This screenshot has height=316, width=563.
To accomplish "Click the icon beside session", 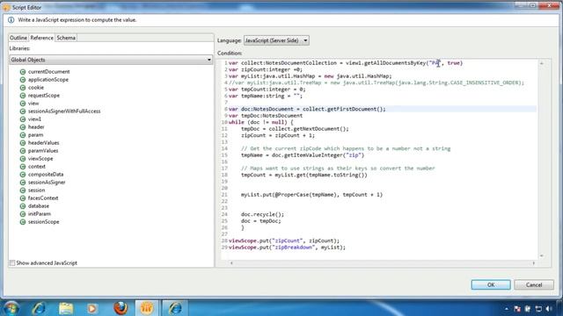I will (23, 190).
